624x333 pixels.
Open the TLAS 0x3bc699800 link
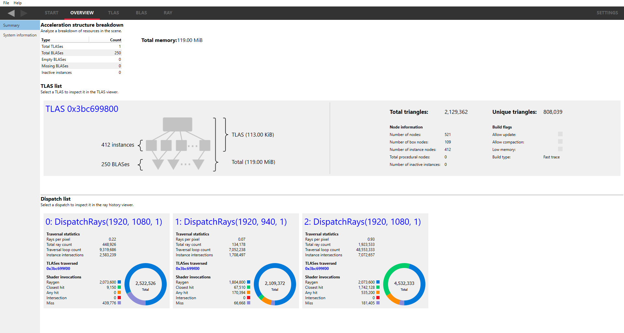[82, 109]
